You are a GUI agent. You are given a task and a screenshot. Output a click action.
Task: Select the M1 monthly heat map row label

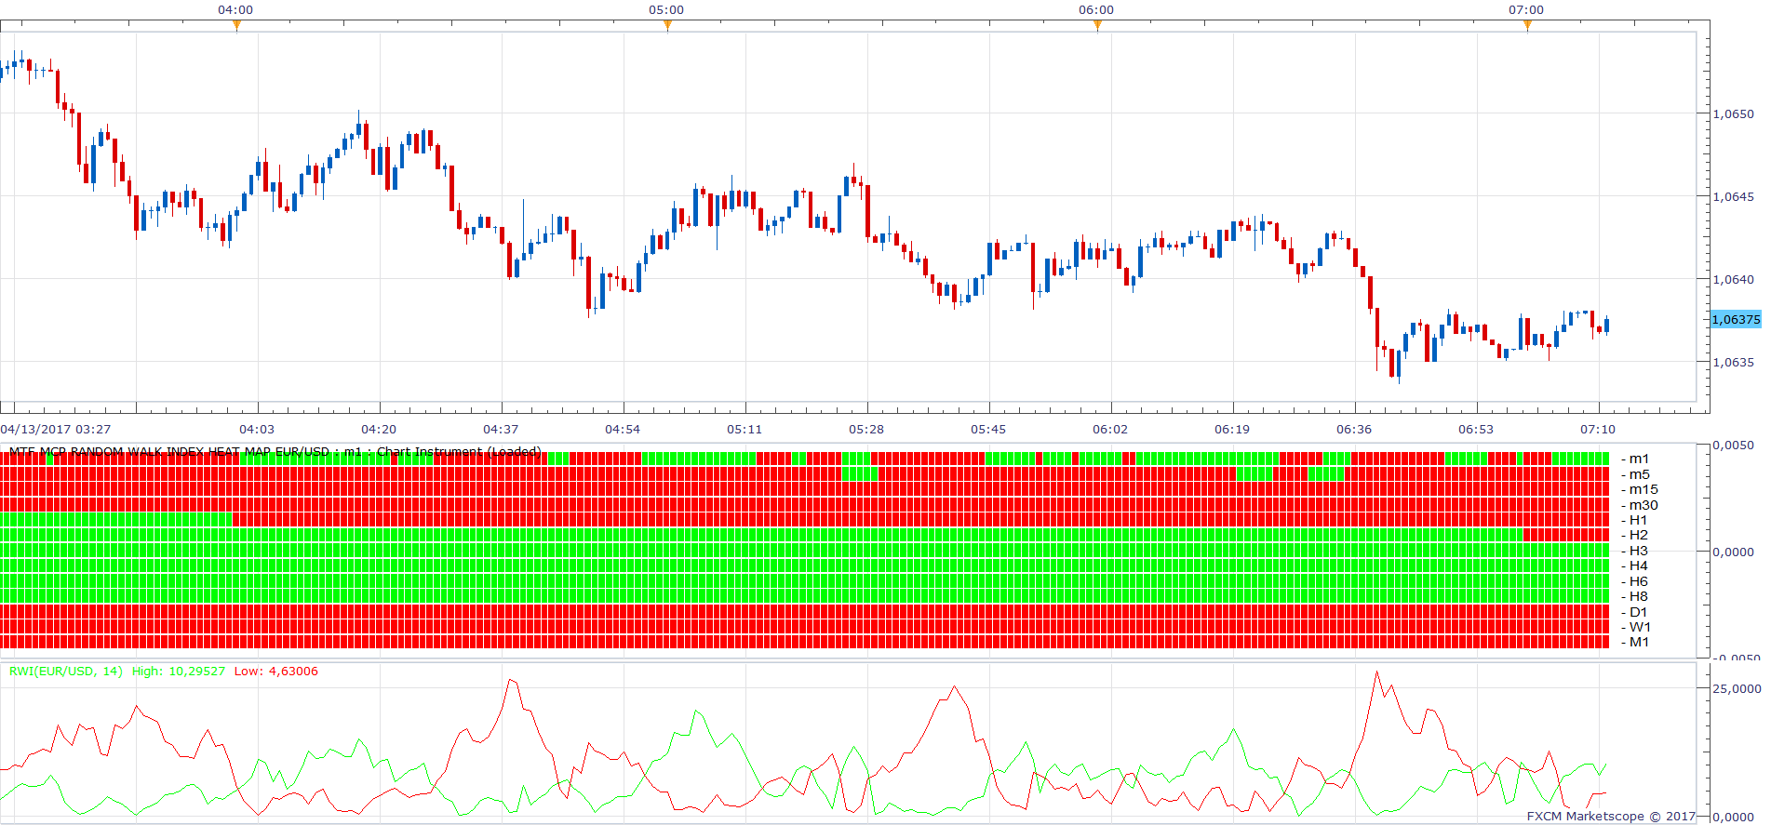(1635, 642)
